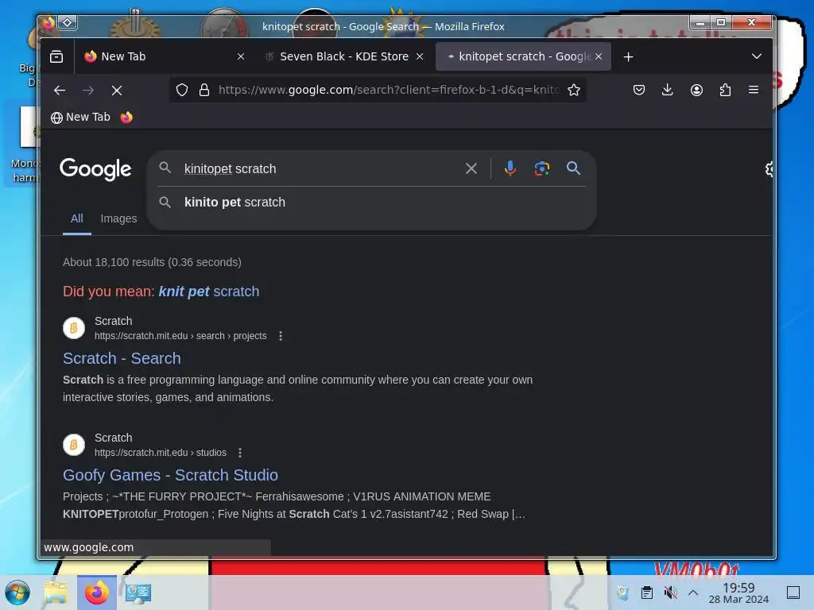Open a new tab with plus
The image size is (814, 610).
(628, 56)
